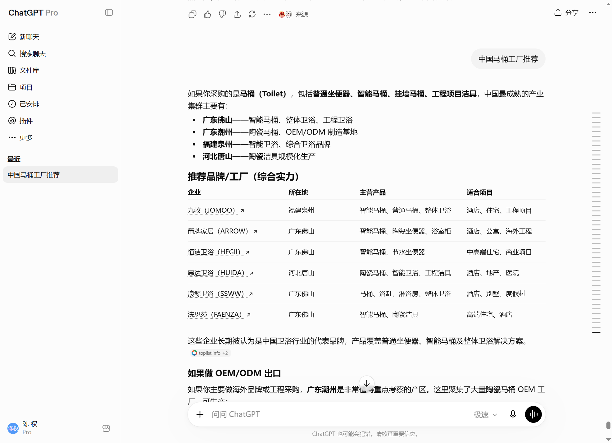
Task: Click the 河北唐山 table cell
Action: [301, 273]
